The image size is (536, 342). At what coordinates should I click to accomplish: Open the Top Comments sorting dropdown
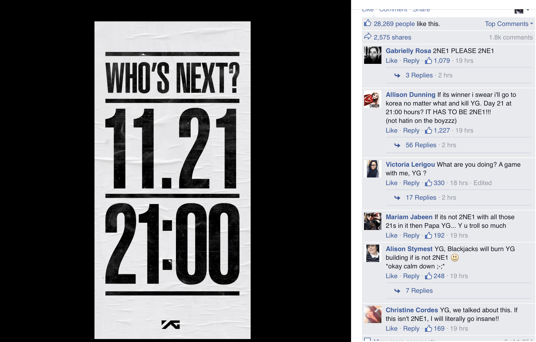(x=509, y=24)
